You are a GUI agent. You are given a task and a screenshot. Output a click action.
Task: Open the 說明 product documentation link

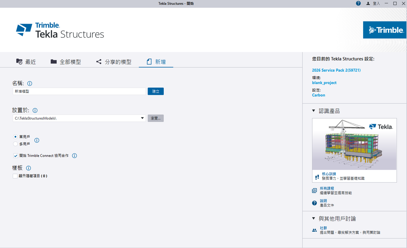click(323, 201)
